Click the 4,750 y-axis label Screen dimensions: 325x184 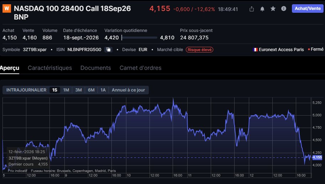click(317, 127)
